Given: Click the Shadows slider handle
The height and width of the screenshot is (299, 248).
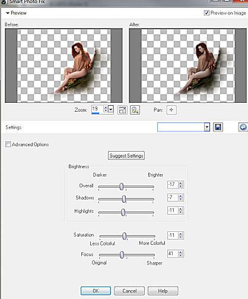Looking at the screenshot, I should tap(124, 199).
